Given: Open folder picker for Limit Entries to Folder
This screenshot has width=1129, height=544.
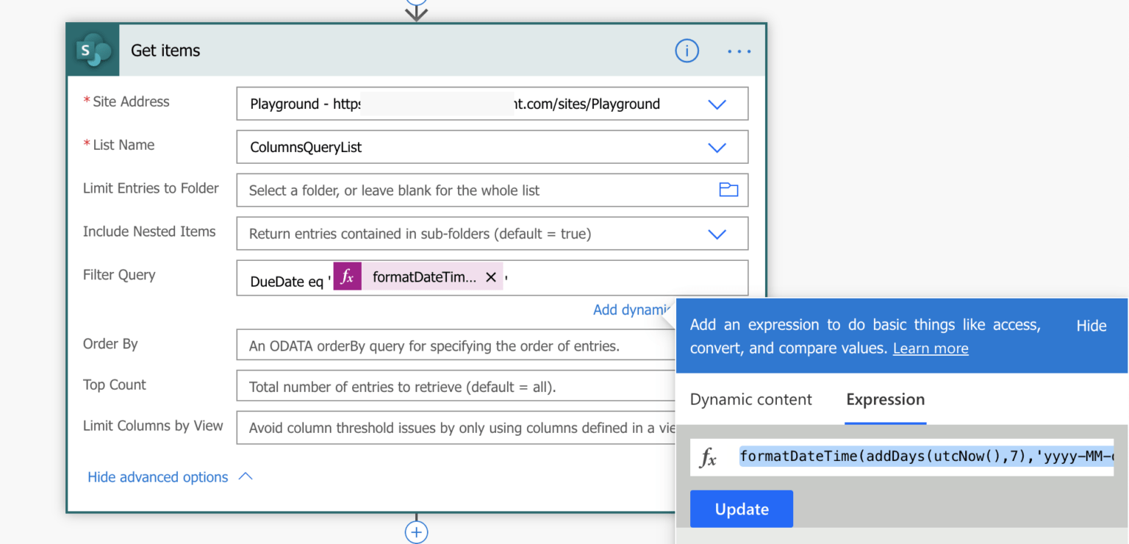Looking at the screenshot, I should pyautogui.click(x=728, y=190).
